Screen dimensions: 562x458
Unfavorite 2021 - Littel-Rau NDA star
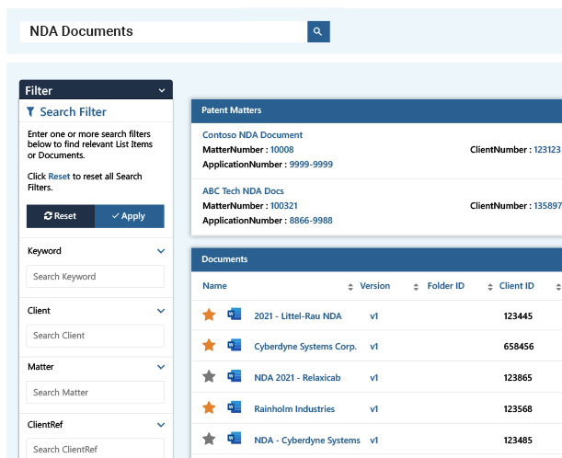point(209,315)
